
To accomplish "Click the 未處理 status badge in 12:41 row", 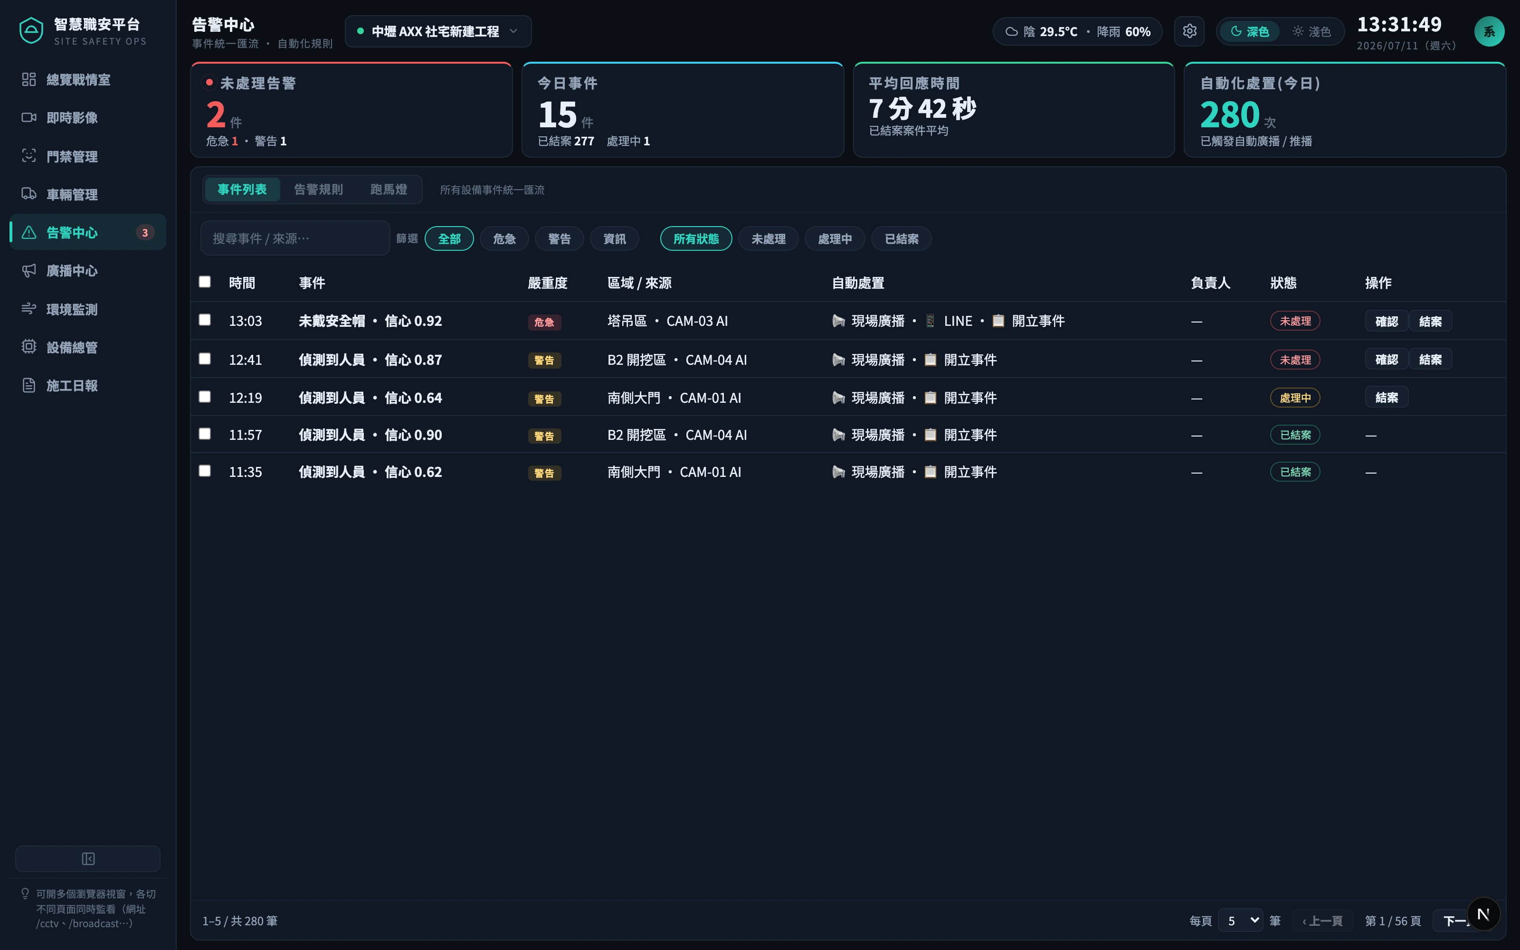I will [1295, 360].
